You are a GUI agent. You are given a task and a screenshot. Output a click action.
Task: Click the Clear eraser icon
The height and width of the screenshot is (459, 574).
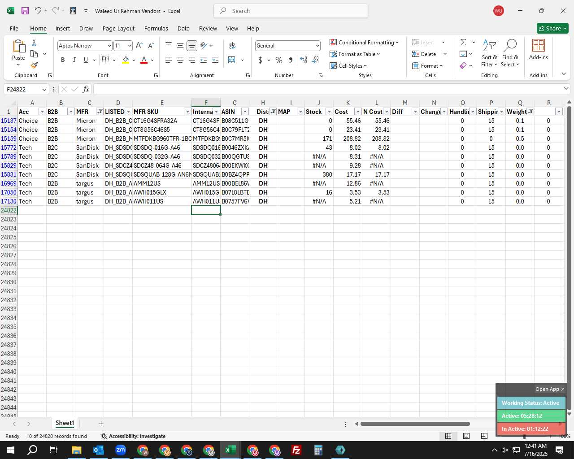point(463,65)
